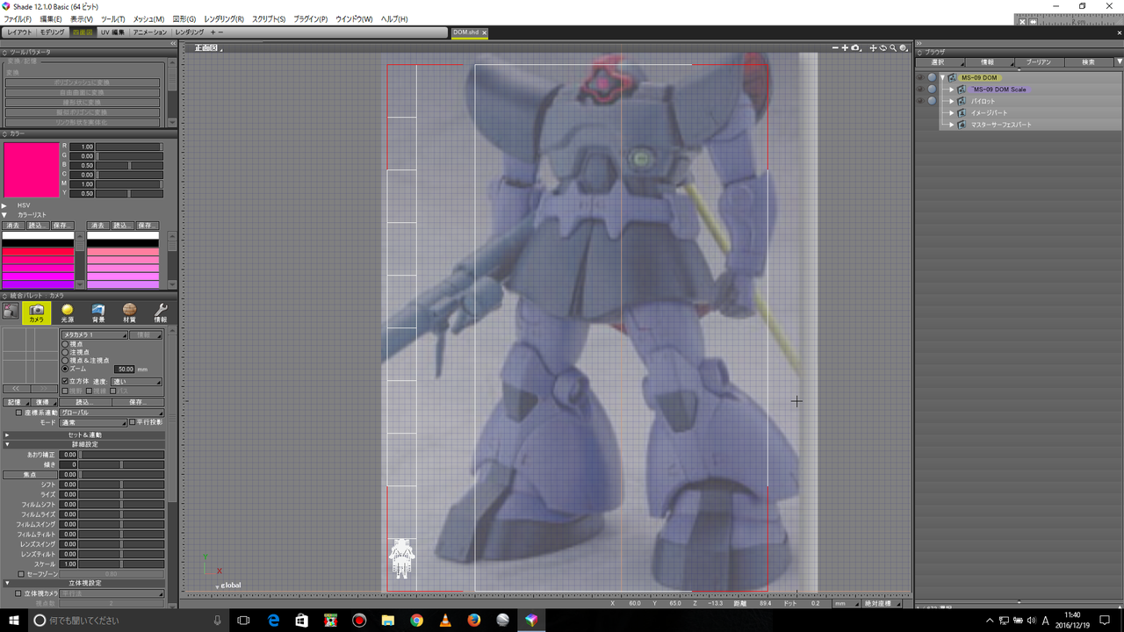This screenshot has width=1124, height=632.
Task: Click the viewport zoom-in plus icon
Action: pos(845,48)
